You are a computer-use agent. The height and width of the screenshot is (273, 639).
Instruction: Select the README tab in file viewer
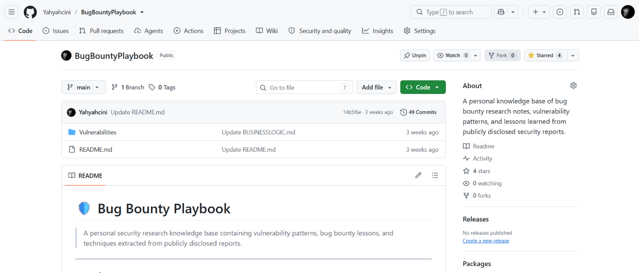pos(85,176)
